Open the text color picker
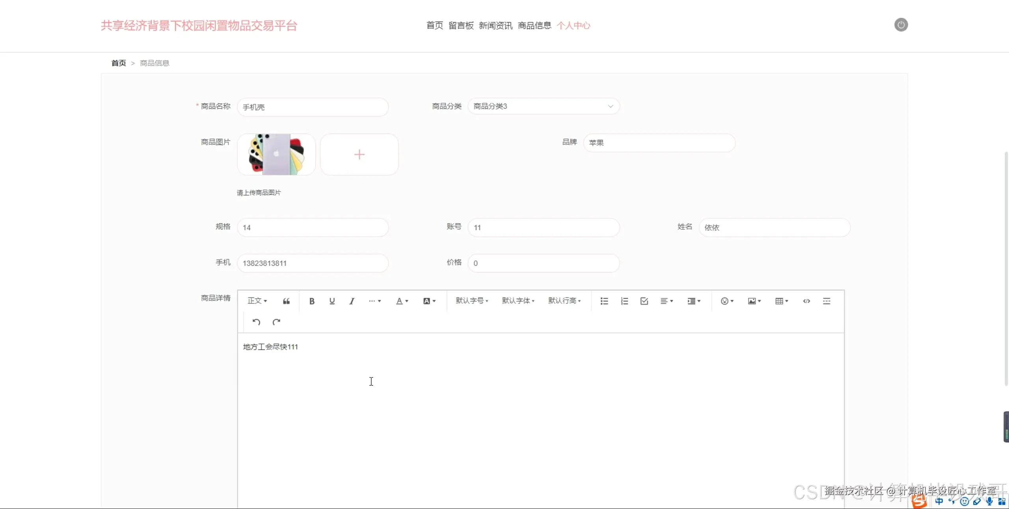 point(402,301)
